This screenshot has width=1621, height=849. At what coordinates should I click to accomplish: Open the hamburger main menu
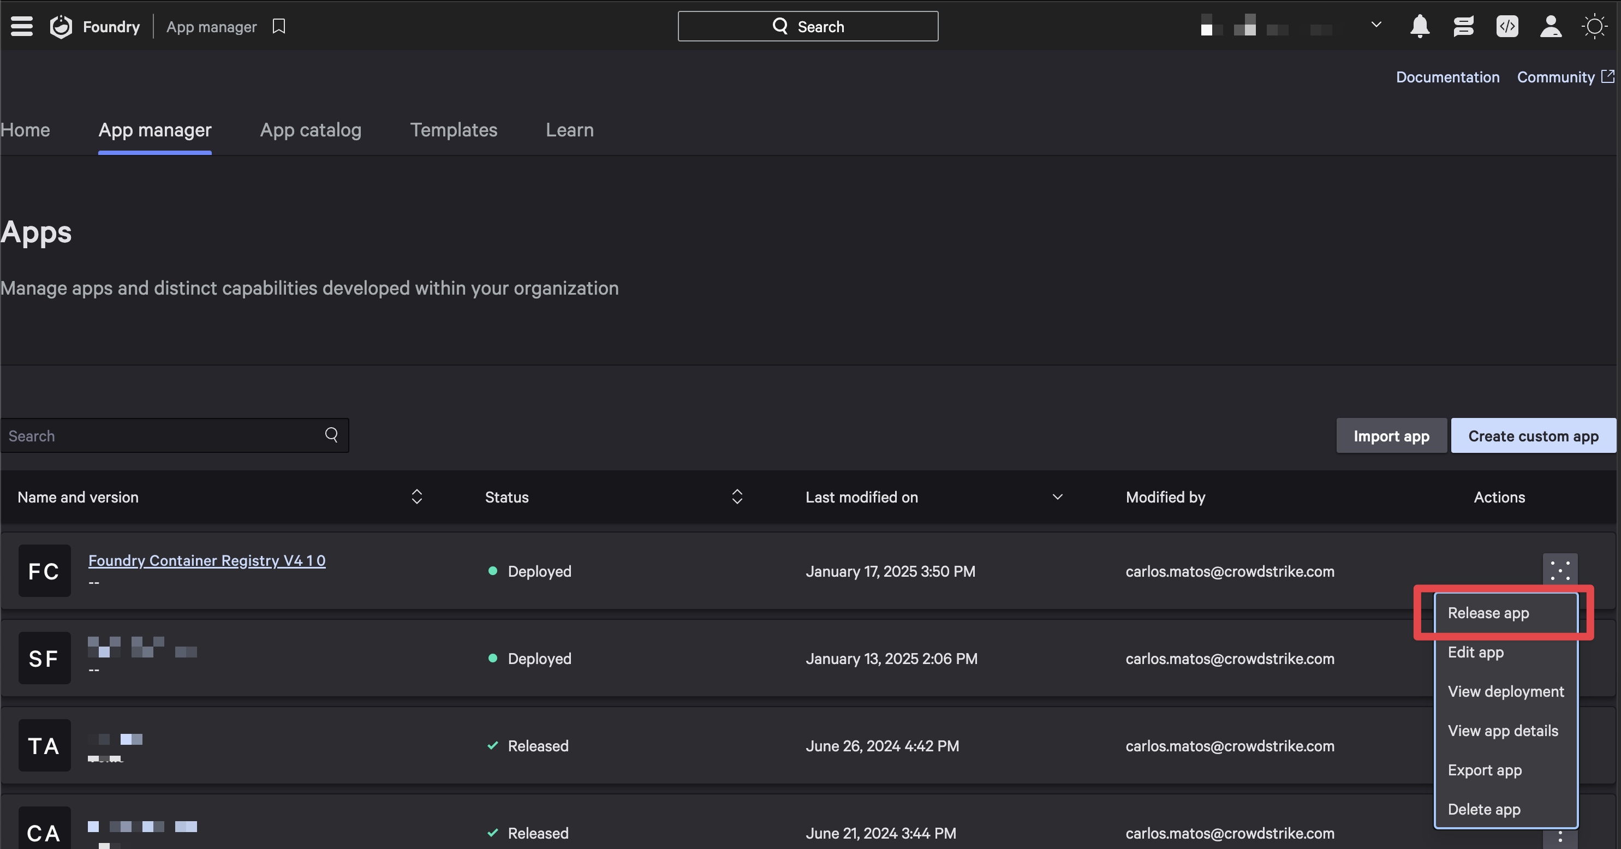[22, 26]
